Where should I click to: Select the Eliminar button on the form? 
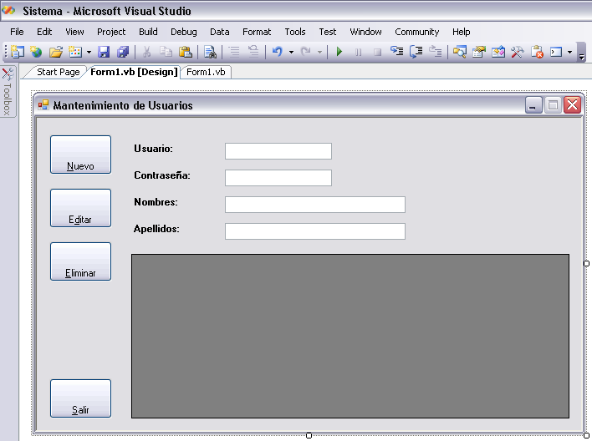(80, 261)
